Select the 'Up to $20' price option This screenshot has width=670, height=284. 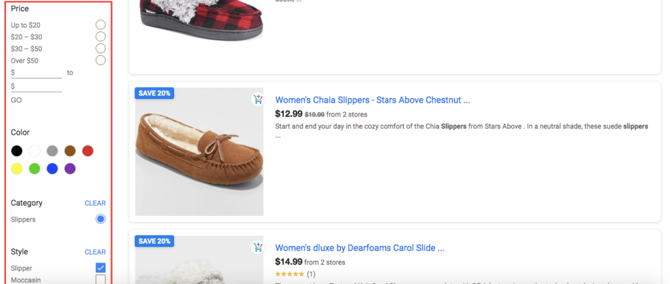pos(100,25)
